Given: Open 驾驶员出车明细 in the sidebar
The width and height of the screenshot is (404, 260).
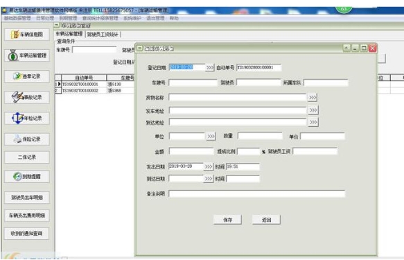Looking at the screenshot, I should point(27,198).
